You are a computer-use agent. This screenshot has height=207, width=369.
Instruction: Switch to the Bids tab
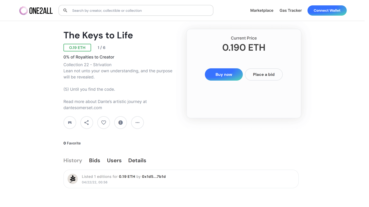94,160
